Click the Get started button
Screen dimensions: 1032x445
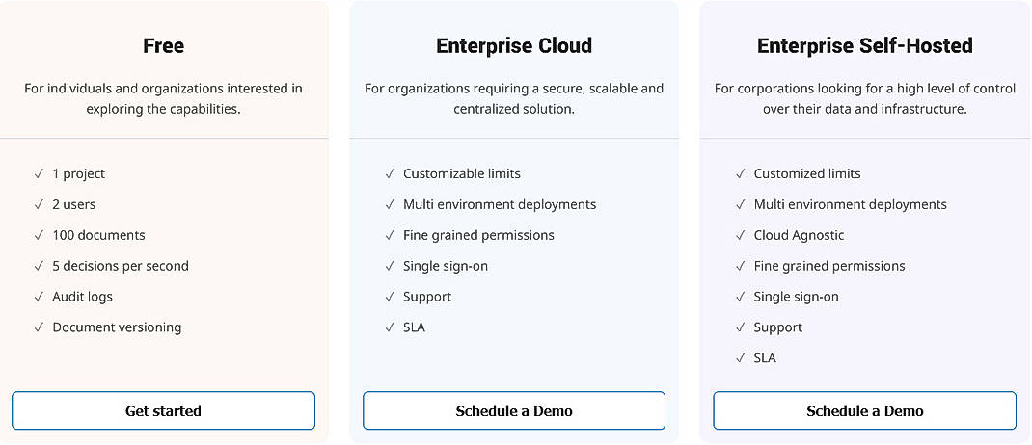pyautogui.click(x=163, y=410)
